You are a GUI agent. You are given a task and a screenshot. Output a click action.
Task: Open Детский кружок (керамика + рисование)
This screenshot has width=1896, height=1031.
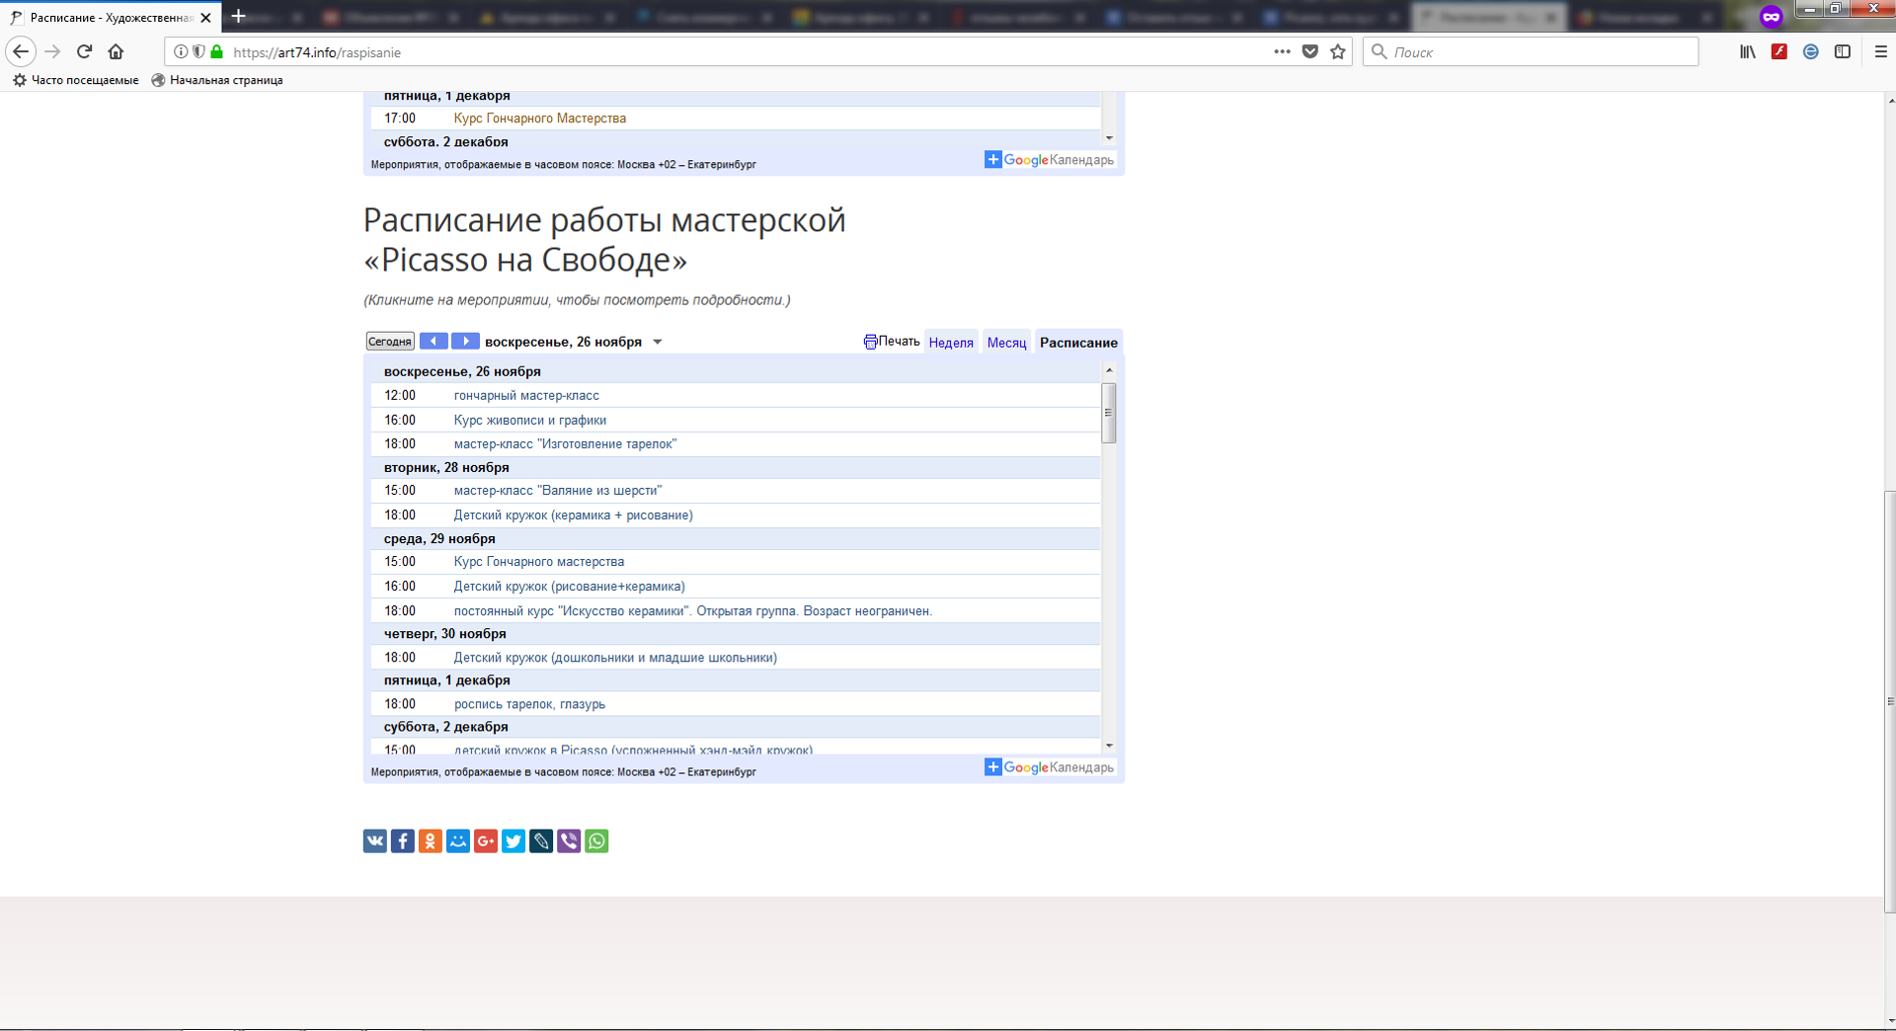(x=574, y=515)
